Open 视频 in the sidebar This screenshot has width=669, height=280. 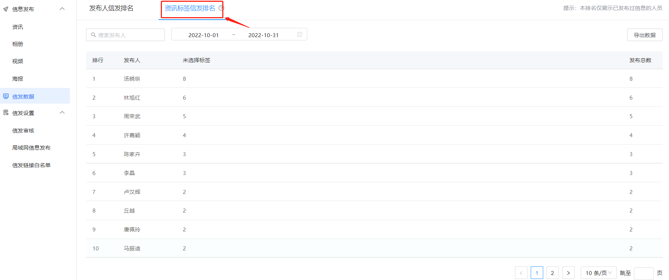click(18, 61)
